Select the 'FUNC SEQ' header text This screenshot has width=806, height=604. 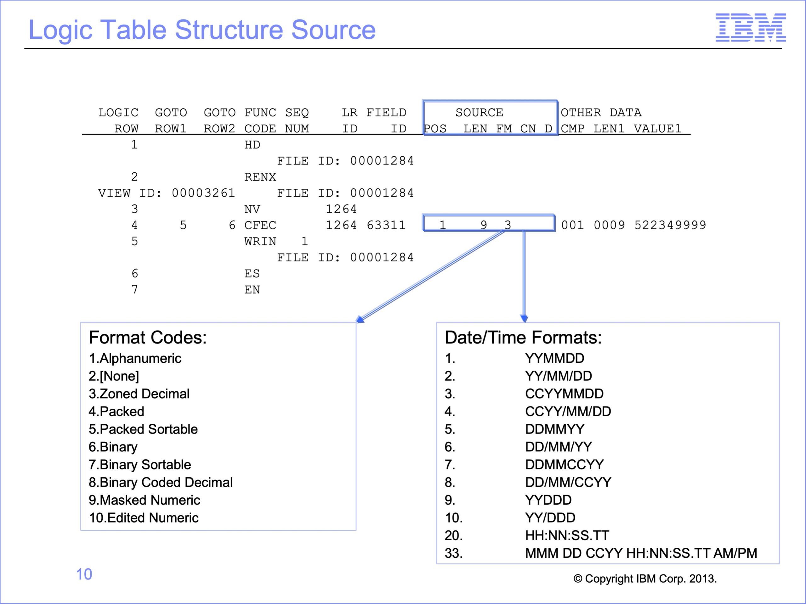tap(276, 113)
